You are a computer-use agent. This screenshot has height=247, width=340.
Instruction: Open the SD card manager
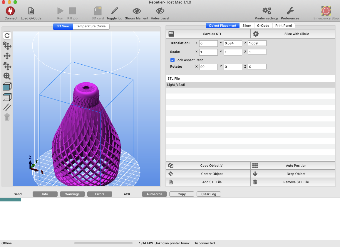coord(98,11)
